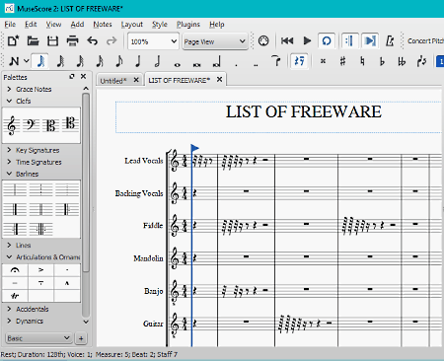The height and width of the screenshot is (361, 444).
Task: Select the highlighted 64th note duration
Action: coord(40,61)
